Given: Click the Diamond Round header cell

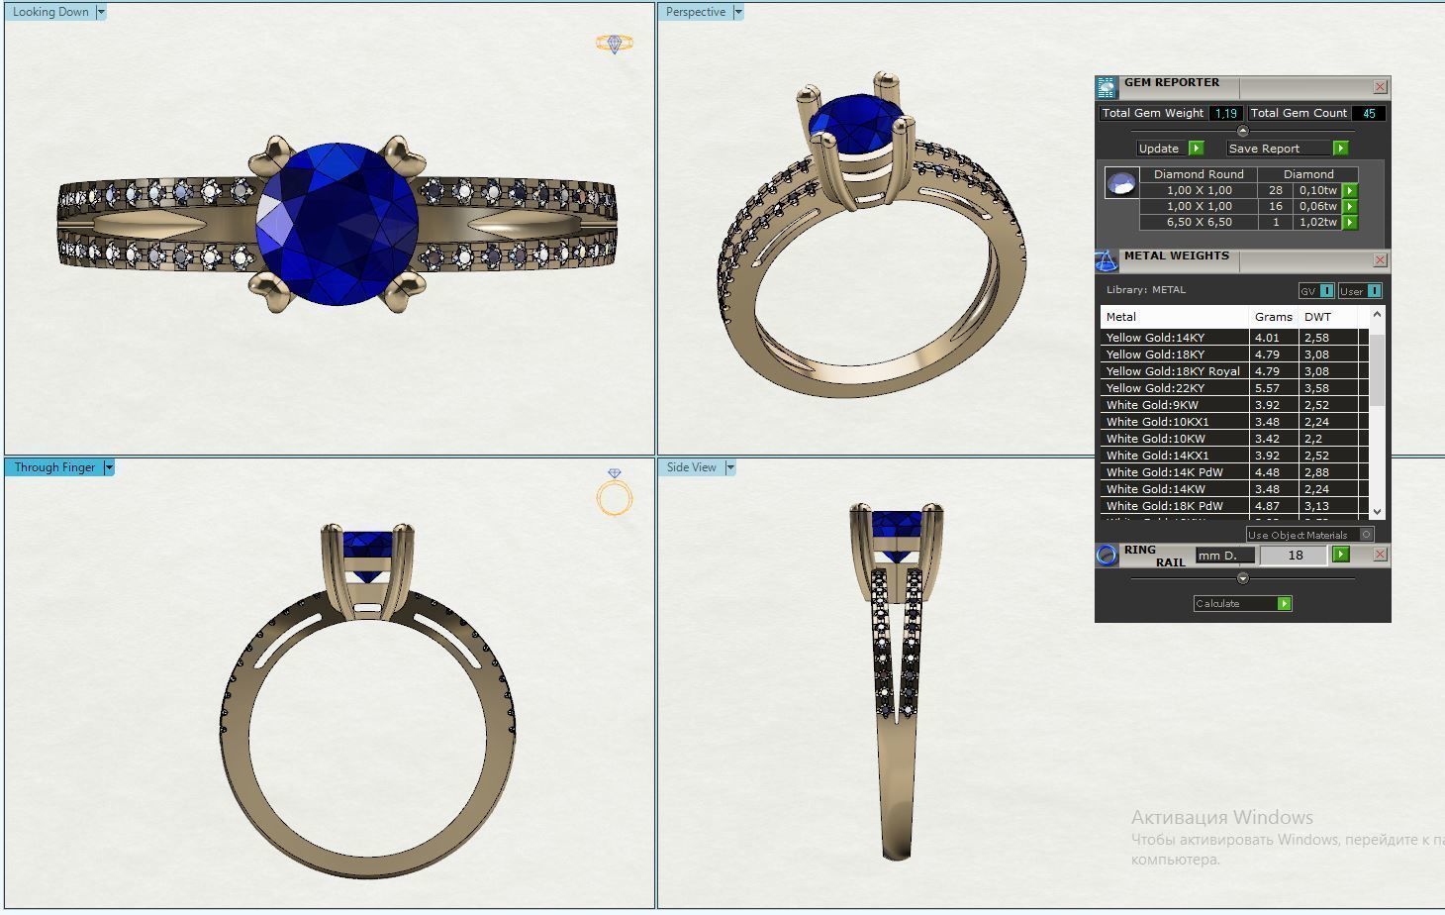Looking at the screenshot, I should tap(1199, 174).
